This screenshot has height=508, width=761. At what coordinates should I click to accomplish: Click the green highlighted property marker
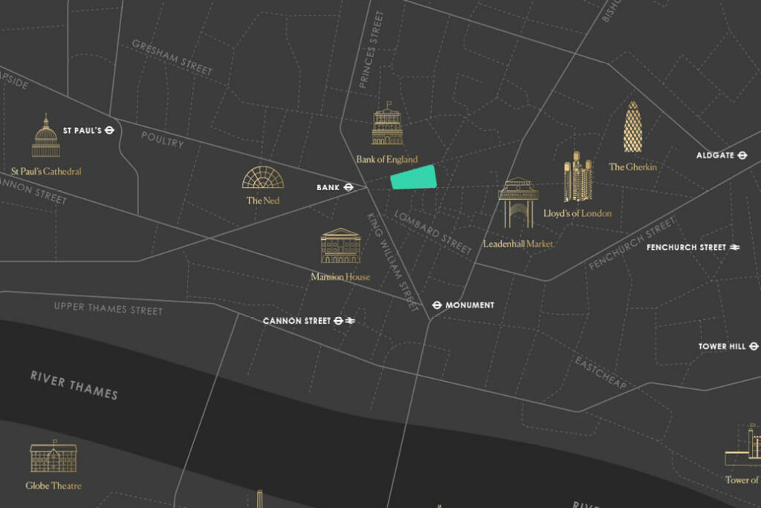point(413,178)
